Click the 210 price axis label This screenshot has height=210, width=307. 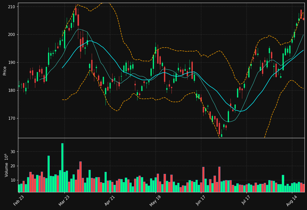[x=11, y=7]
